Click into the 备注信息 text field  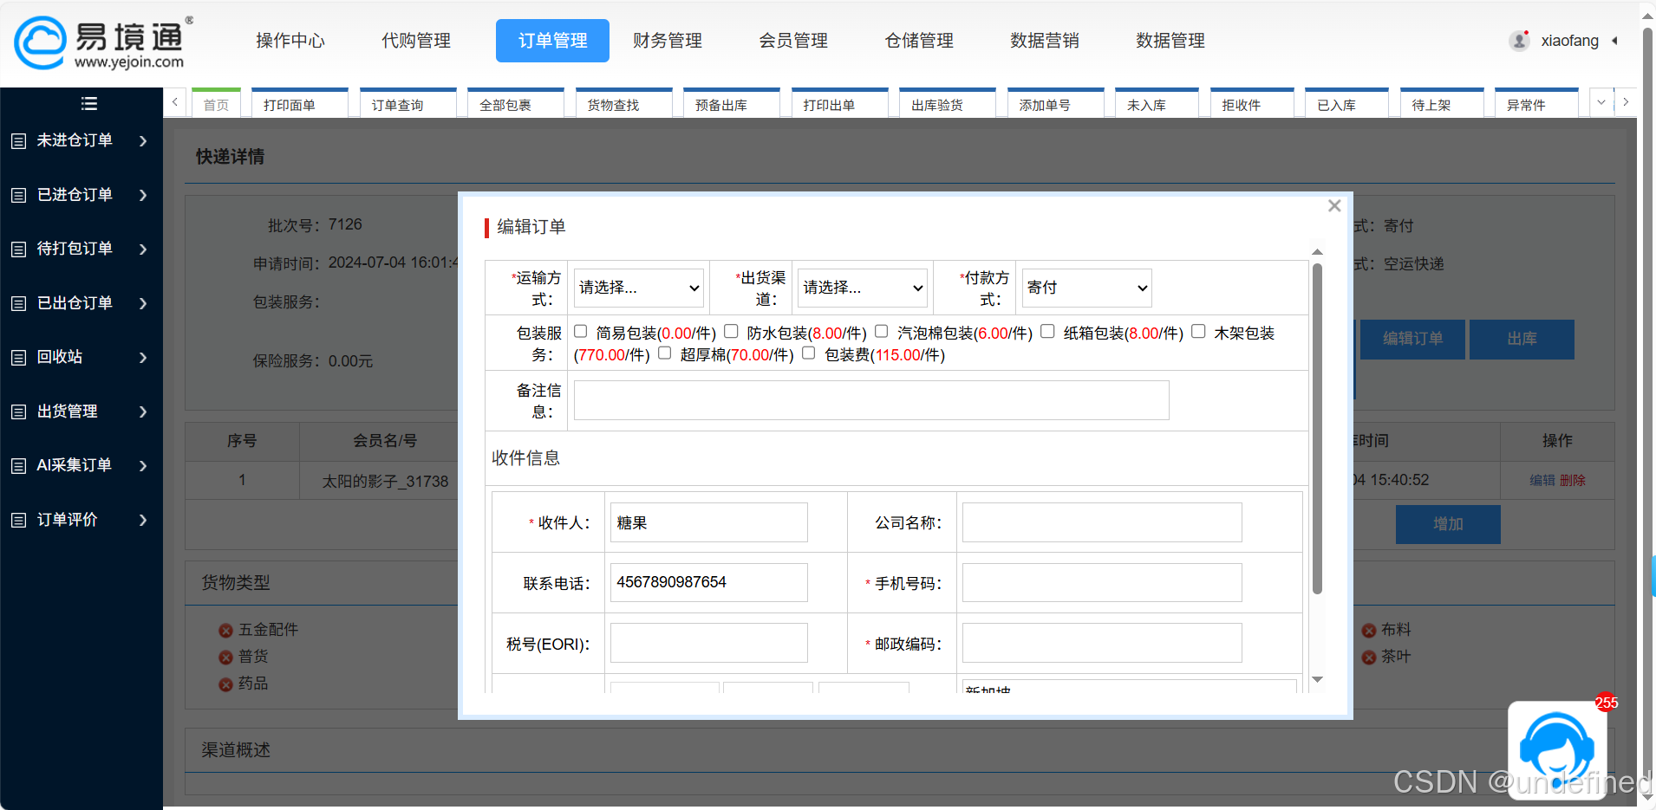(871, 400)
